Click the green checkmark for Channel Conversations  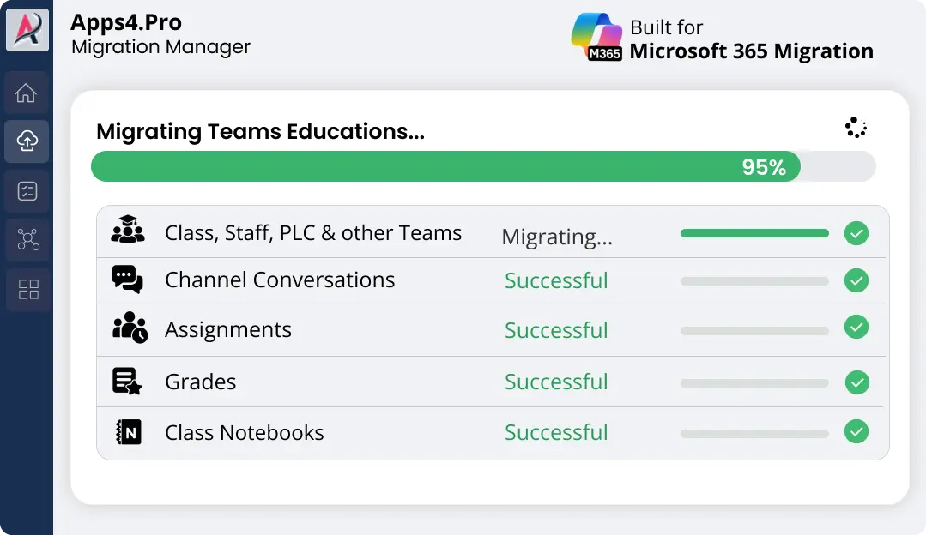[856, 280]
